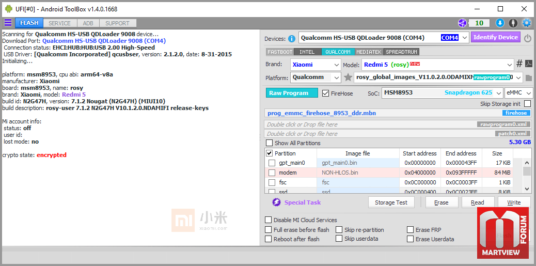This screenshot has width=536, height=266.
Task: Open the SUPPORT tab
Action: tap(117, 23)
